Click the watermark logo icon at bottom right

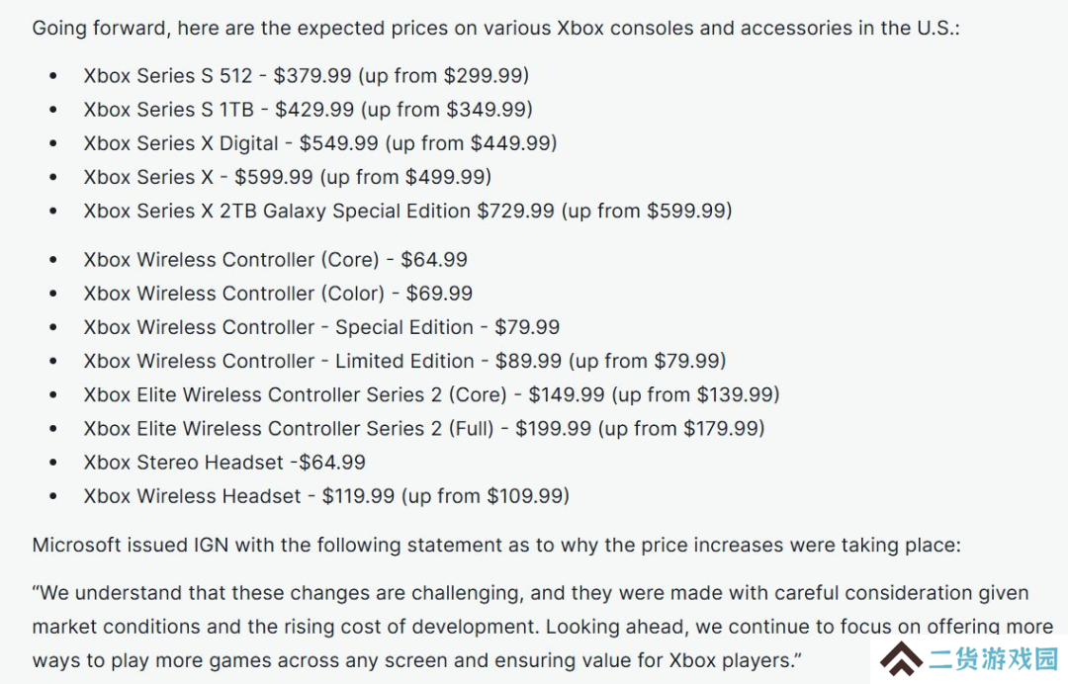tap(901, 659)
